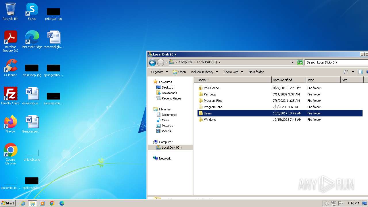Launch the FileZilla Client shortcut
The height and width of the screenshot is (207, 368).
(10, 96)
